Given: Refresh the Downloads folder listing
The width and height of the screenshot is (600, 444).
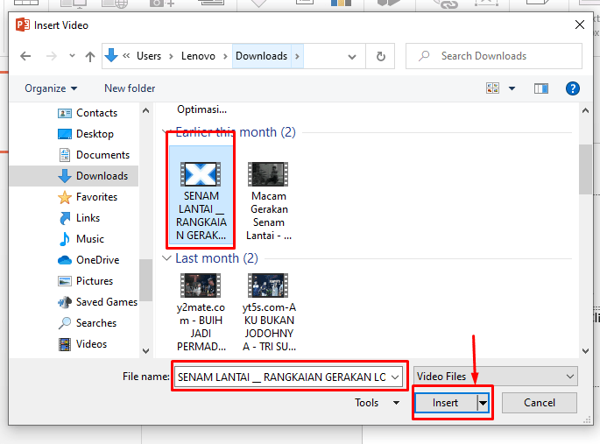Looking at the screenshot, I should coord(380,56).
